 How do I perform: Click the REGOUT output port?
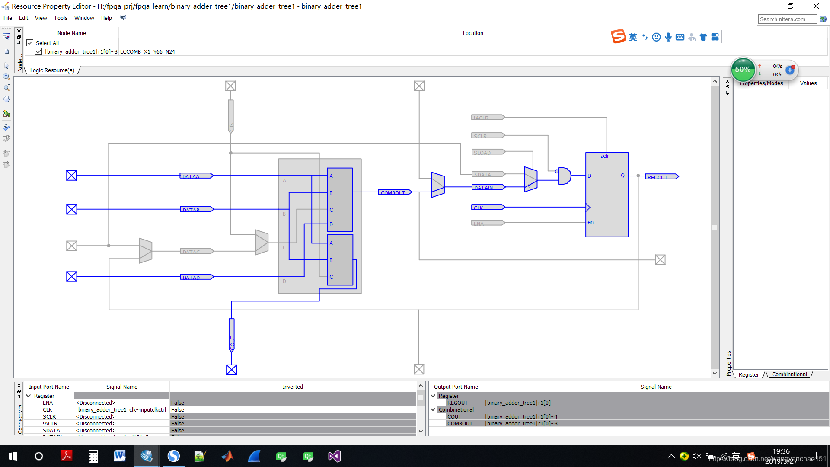(x=661, y=176)
